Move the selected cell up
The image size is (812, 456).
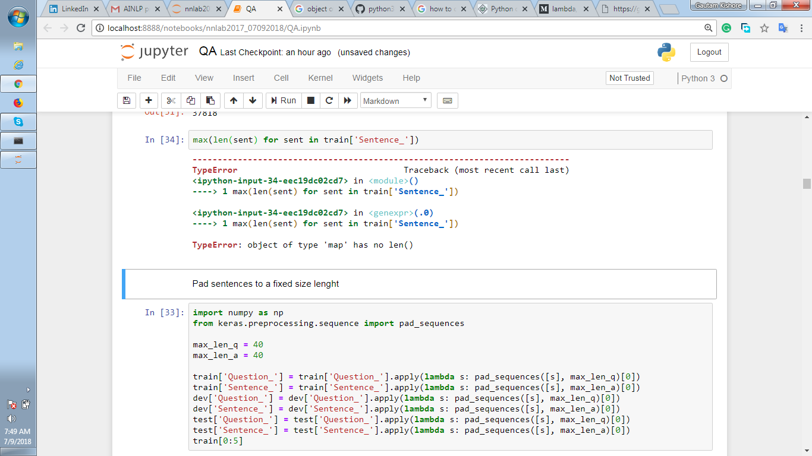coord(234,100)
